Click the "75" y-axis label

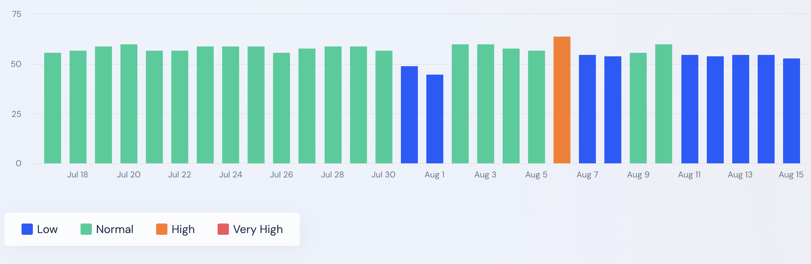coord(17,14)
